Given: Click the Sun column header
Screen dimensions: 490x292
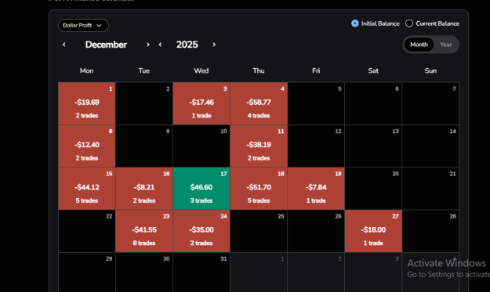Looking at the screenshot, I should (430, 70).
